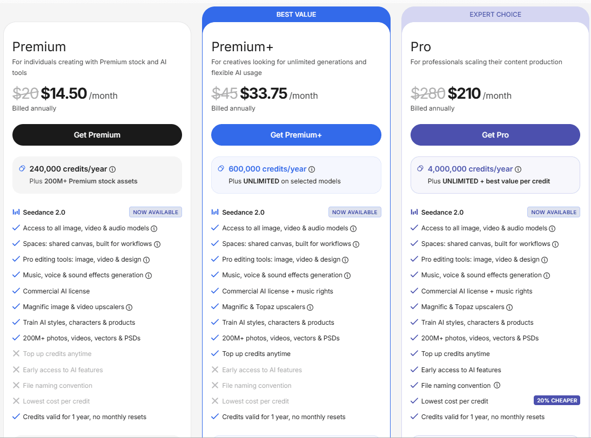Show info on Pro editing tools in Pro plan
This screenshot has height=438, width=591.
545,260
